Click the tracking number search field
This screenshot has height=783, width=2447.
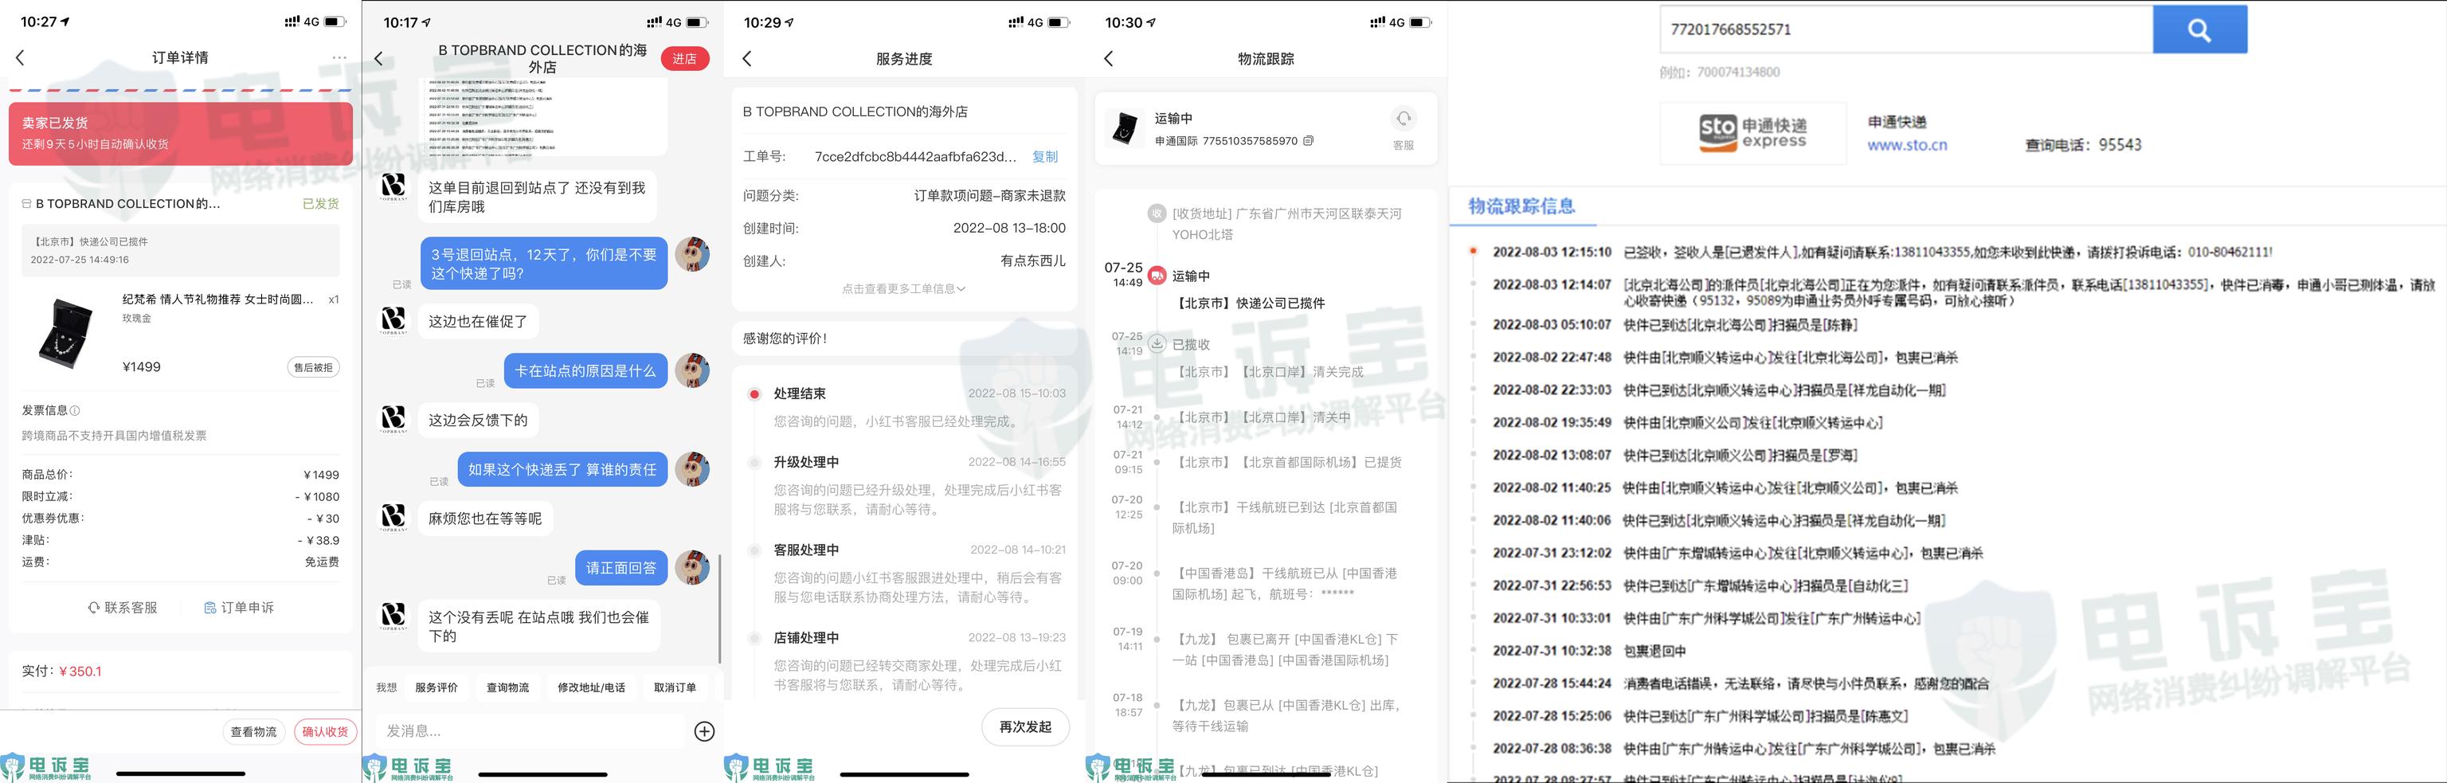tap(1906, 29)
